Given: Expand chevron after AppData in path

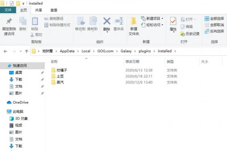Looking at the screenshot, I should click(x=78, y=51).
